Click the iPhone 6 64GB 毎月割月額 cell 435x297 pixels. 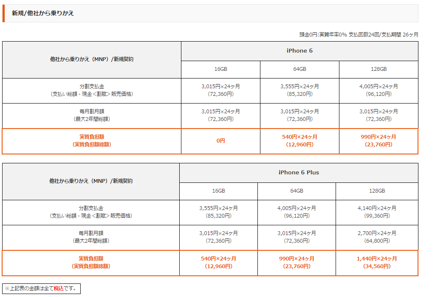(299, 115)
